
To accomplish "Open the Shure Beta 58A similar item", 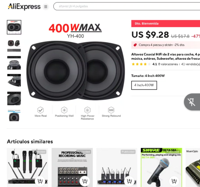I will (x=161, y=167).
